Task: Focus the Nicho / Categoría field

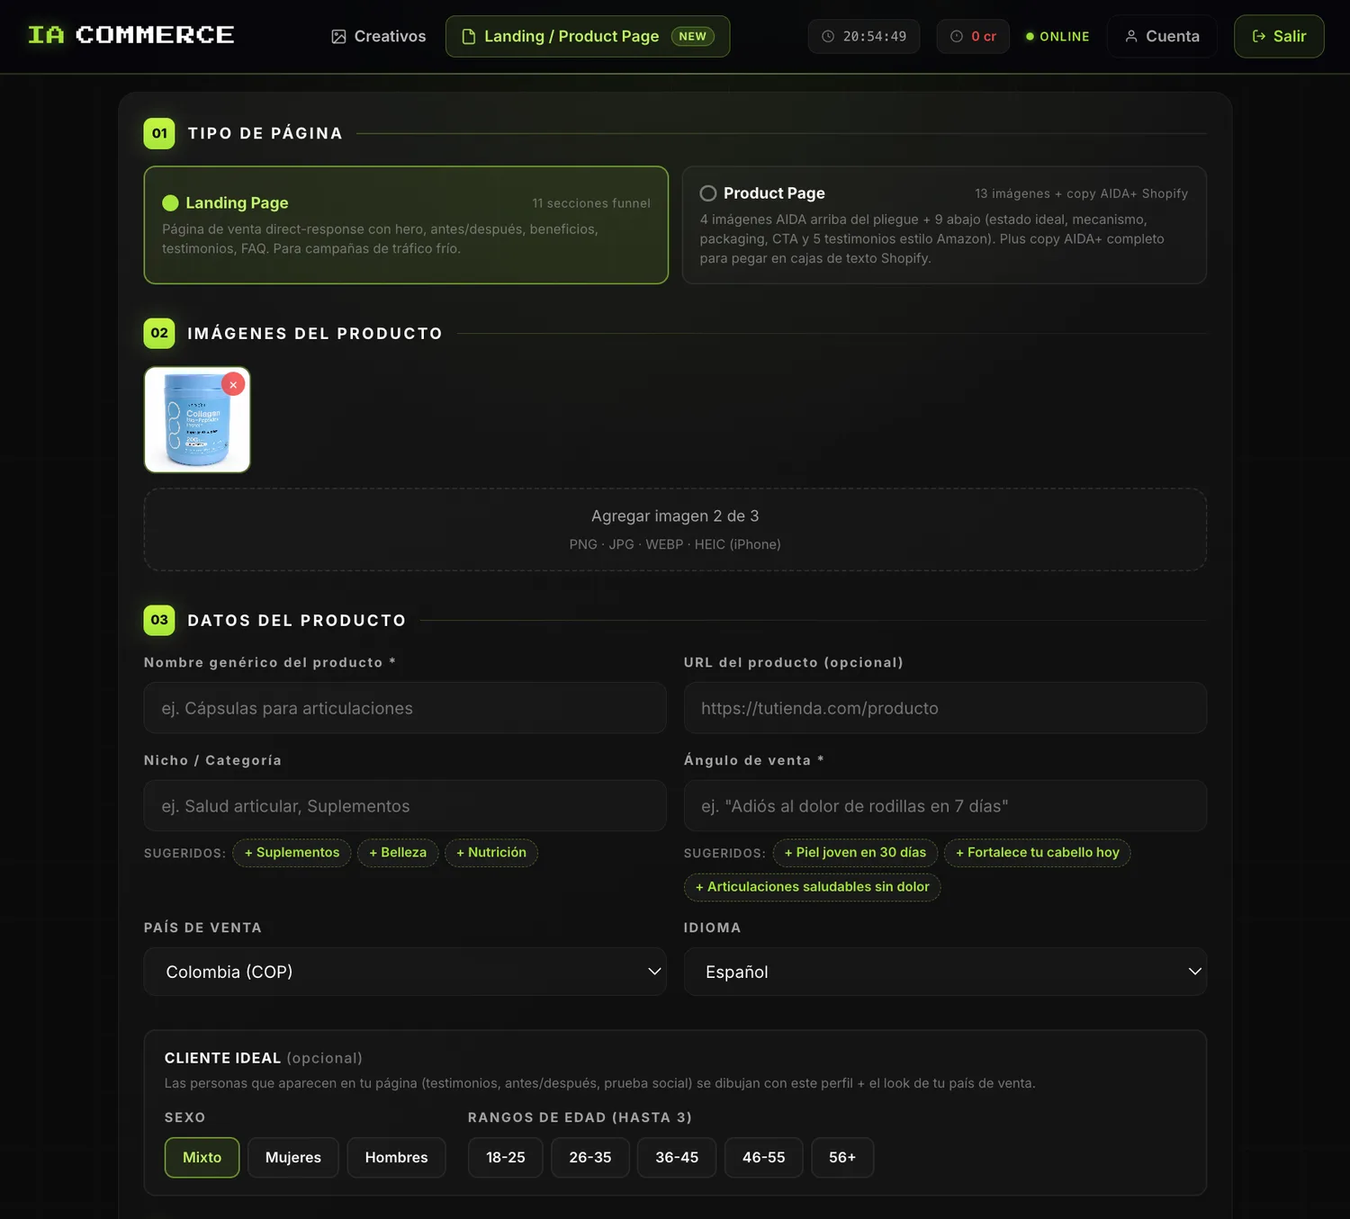Action: coord(405,806)
